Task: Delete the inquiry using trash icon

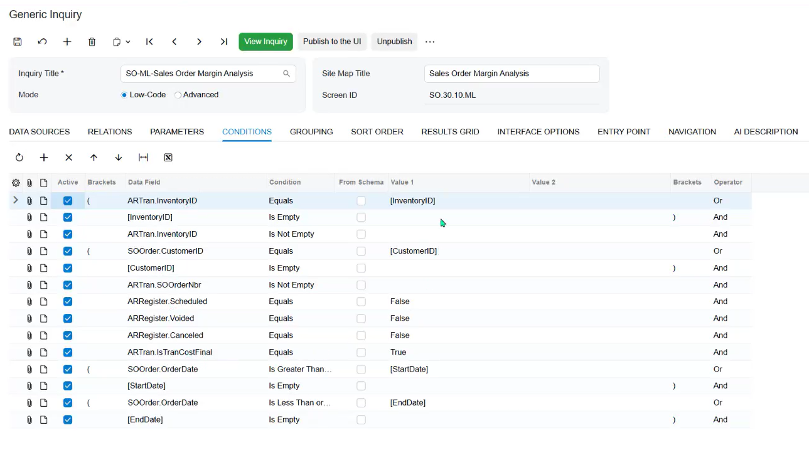Action: click(92, 42)
